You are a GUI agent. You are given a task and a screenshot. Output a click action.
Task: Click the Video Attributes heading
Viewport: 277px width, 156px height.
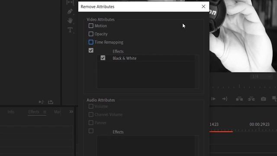pyautogui.click(x=100, y=19)
